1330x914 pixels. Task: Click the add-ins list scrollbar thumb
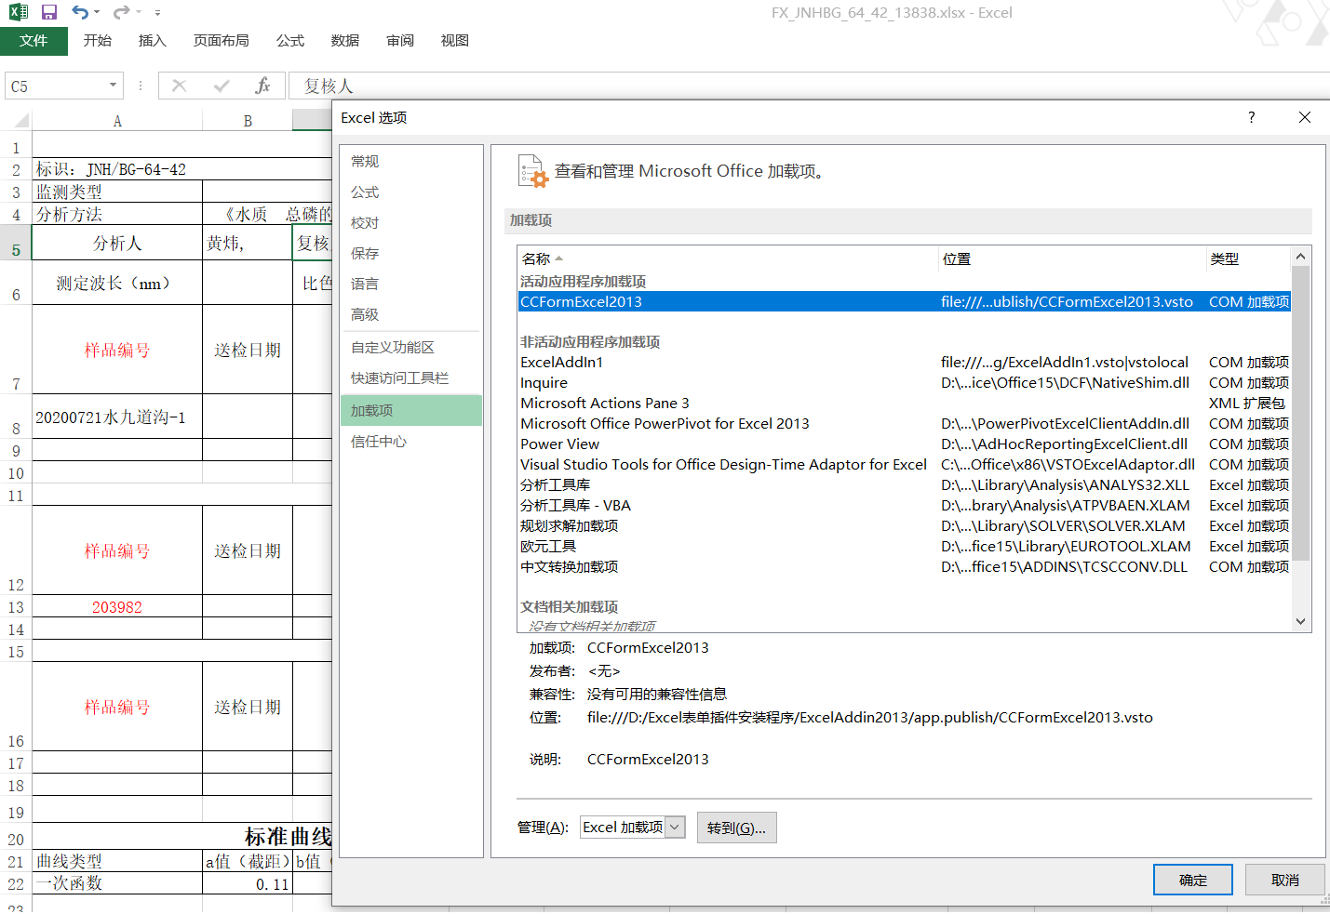pos(1301,413)
